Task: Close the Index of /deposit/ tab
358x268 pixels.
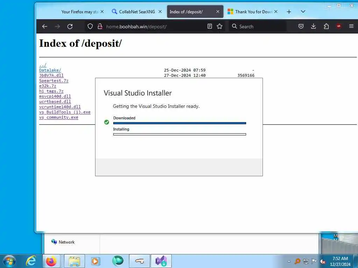Action: pyautogui.click(x=218, y=12)
